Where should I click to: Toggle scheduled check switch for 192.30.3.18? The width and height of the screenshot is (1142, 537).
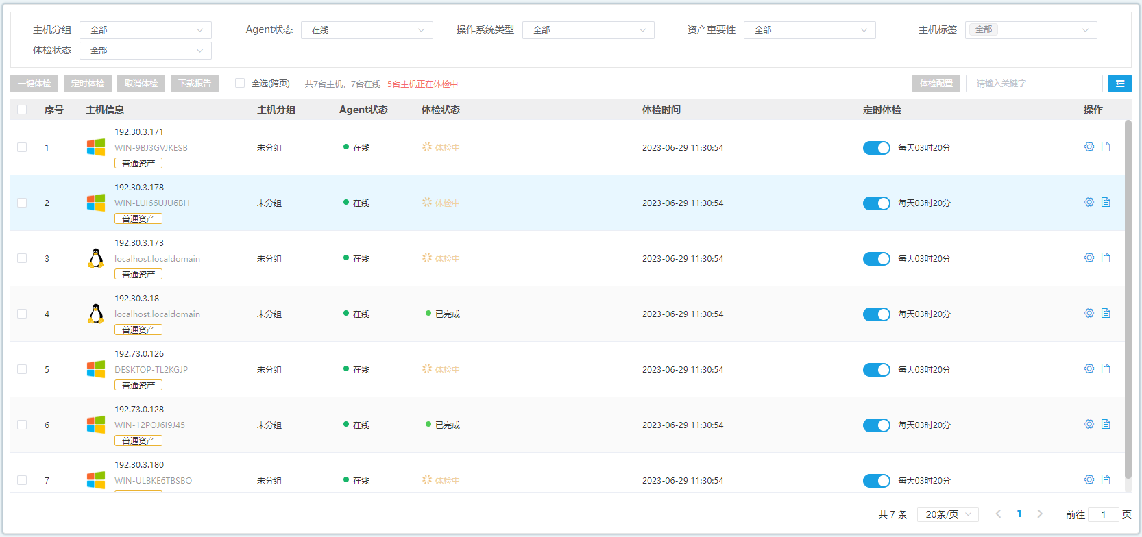click(x=876, y=314)
